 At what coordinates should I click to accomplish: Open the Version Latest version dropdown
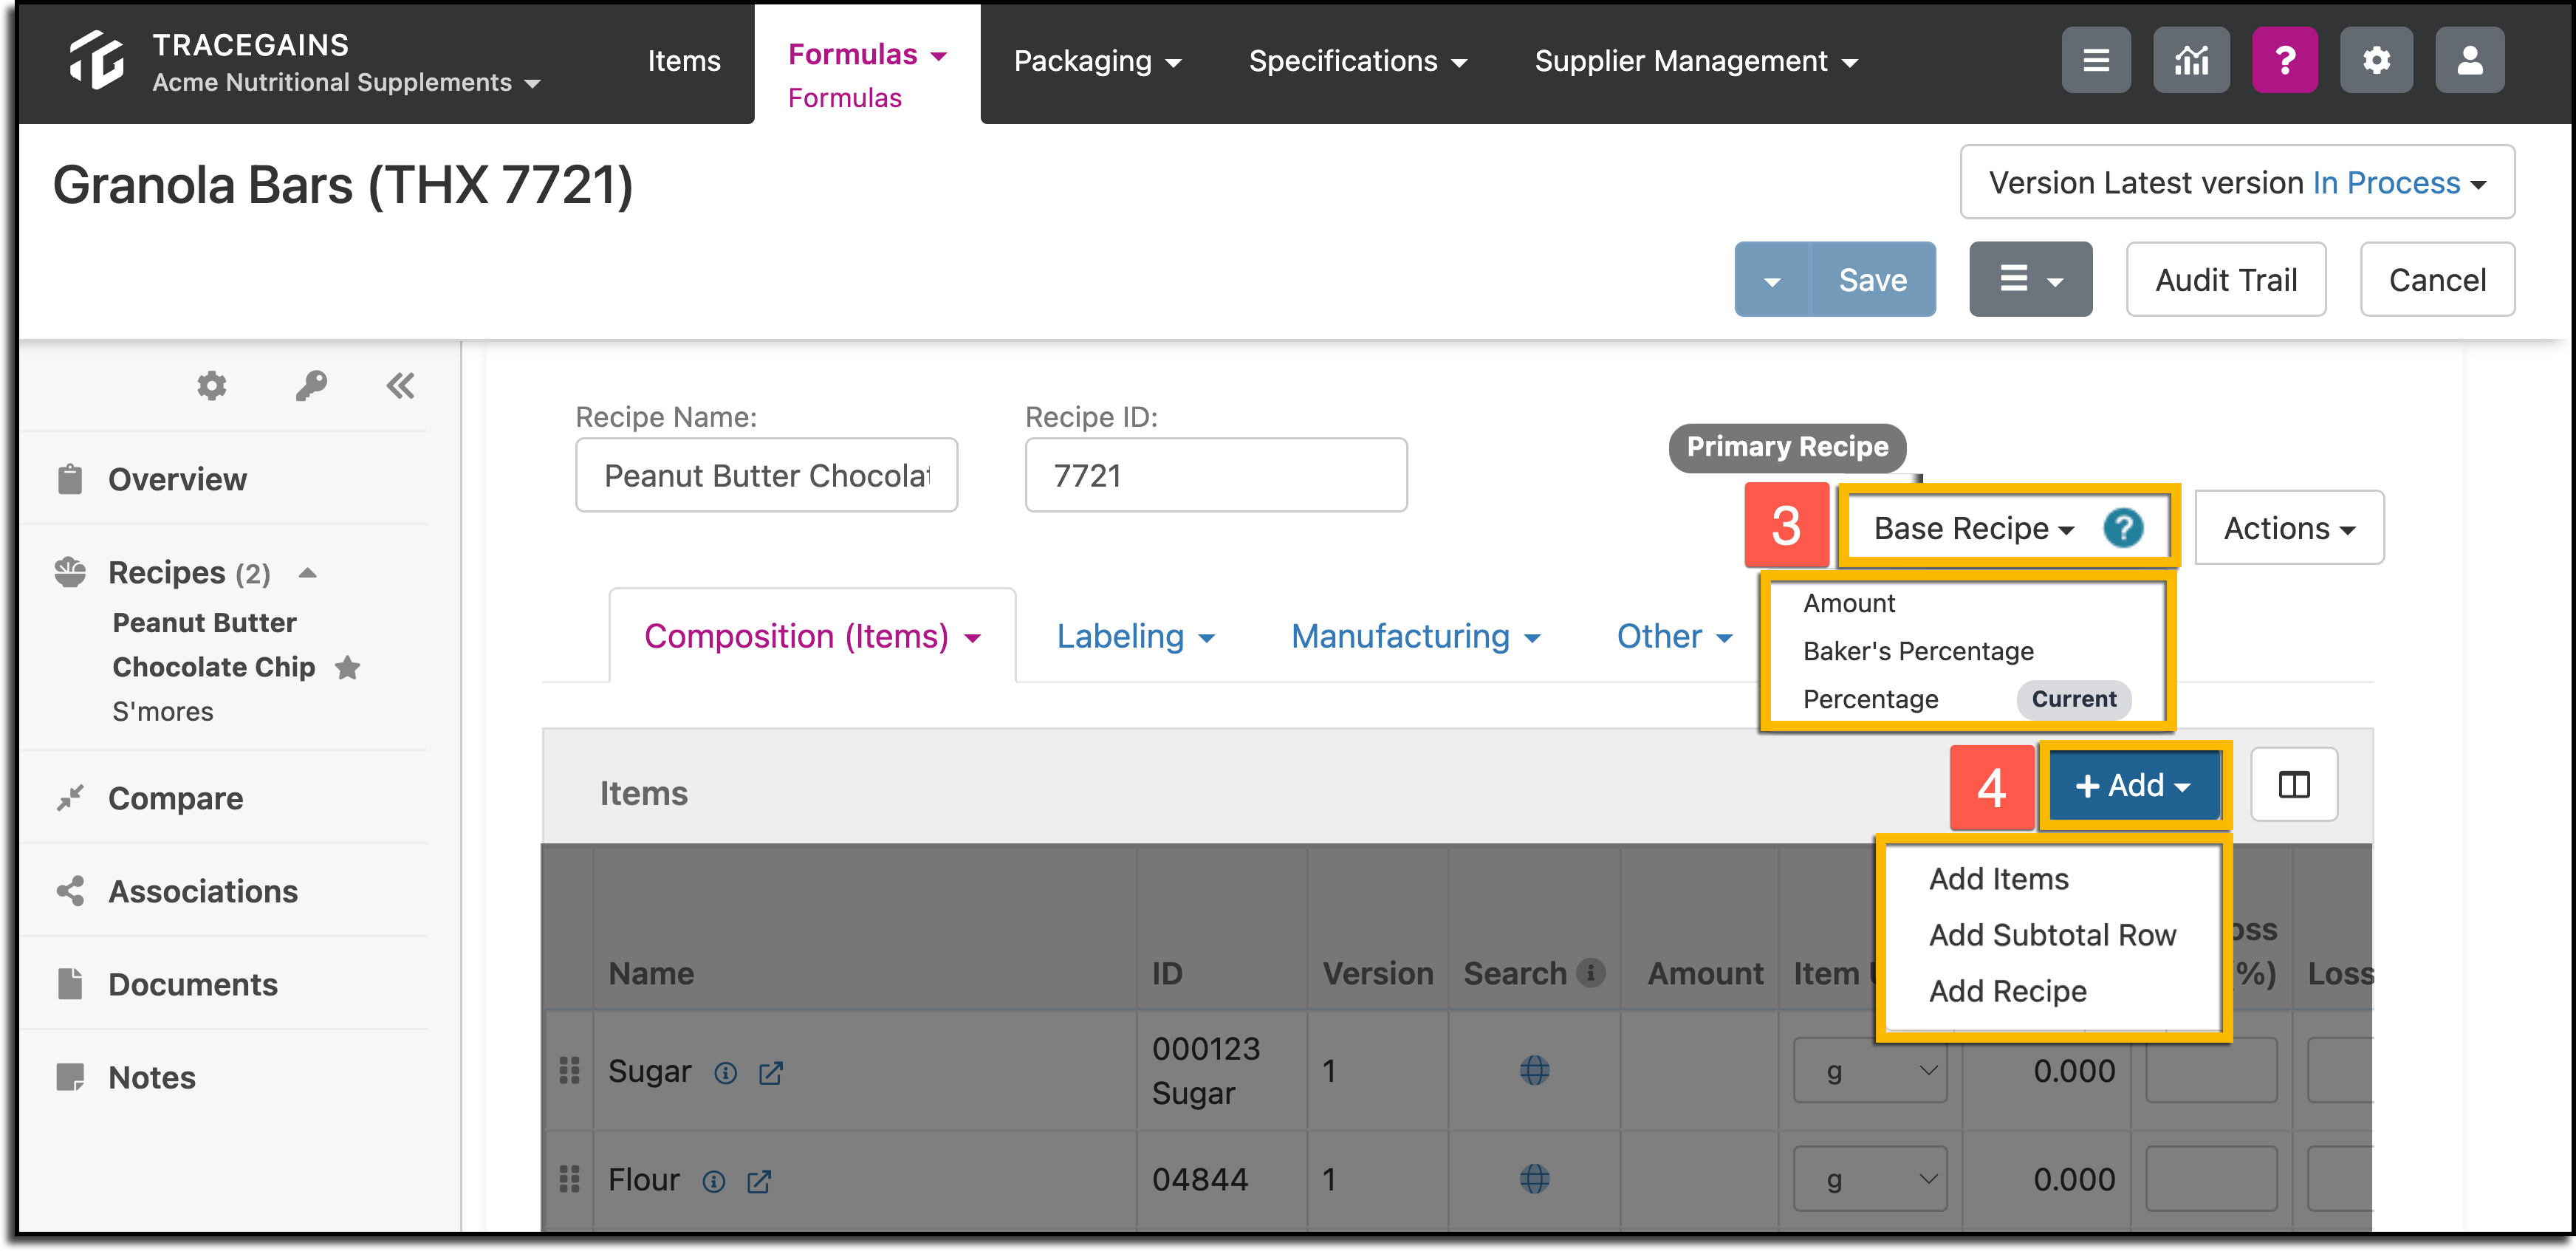[2237, 182]
